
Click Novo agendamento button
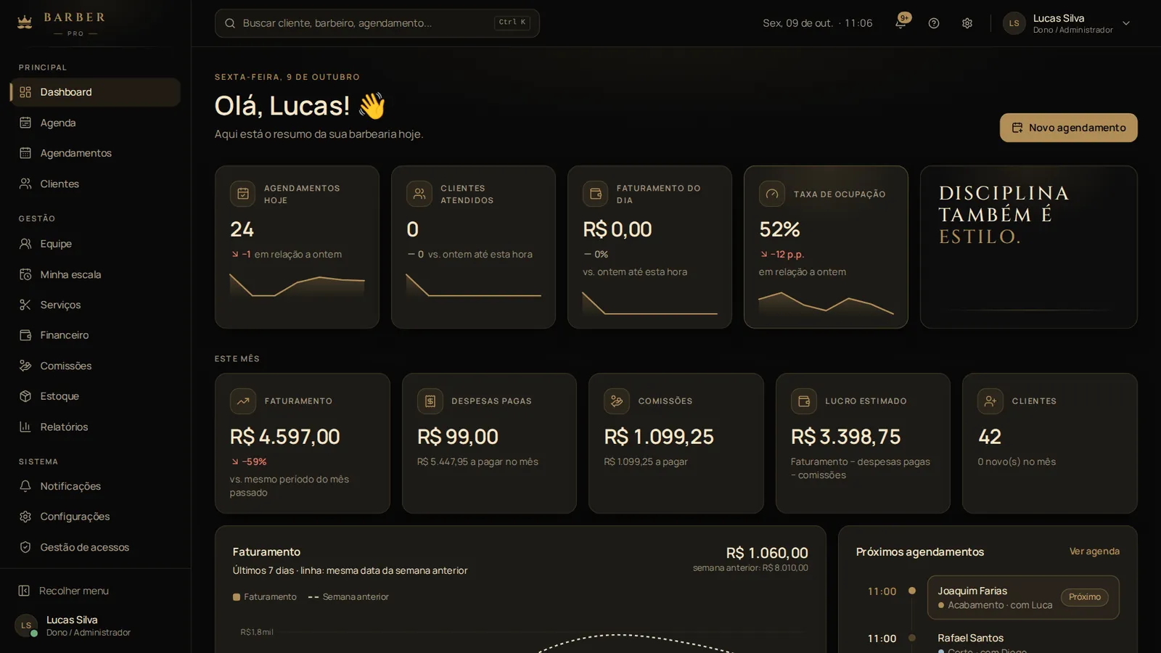1069,128
